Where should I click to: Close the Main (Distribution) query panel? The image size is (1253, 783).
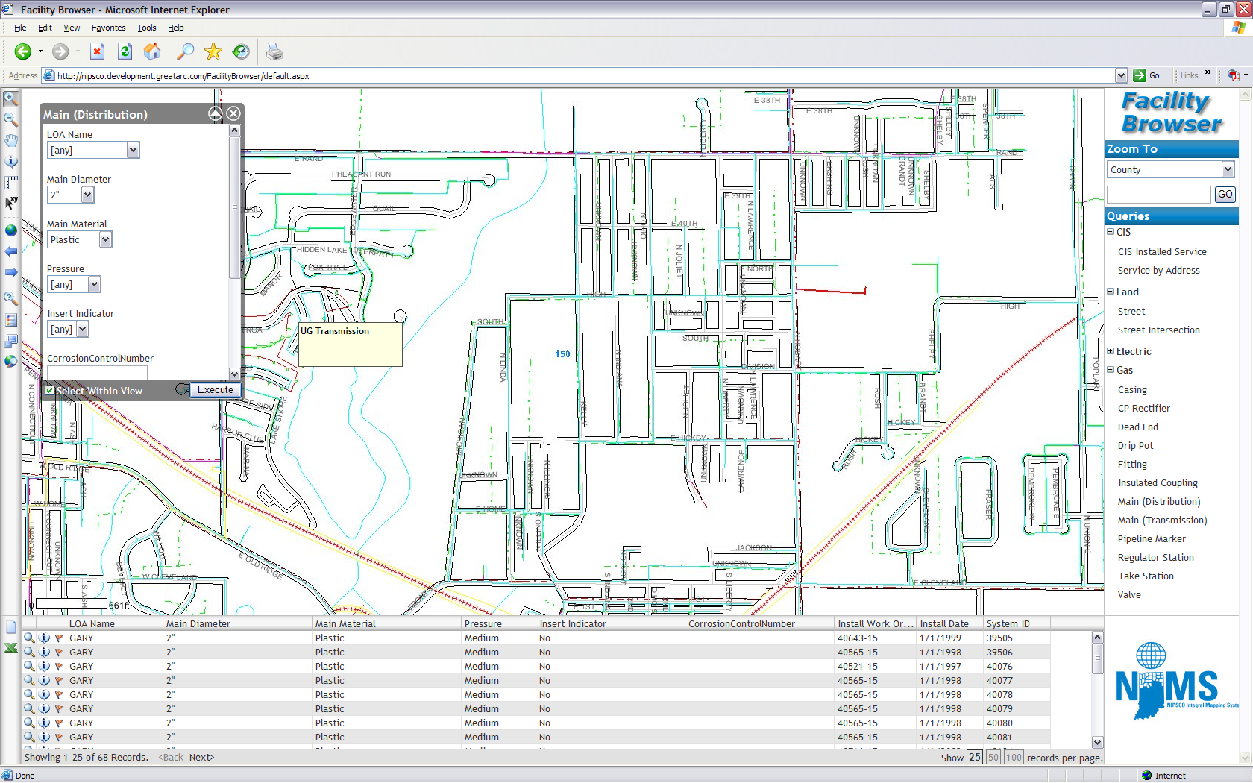coord(233,113)
